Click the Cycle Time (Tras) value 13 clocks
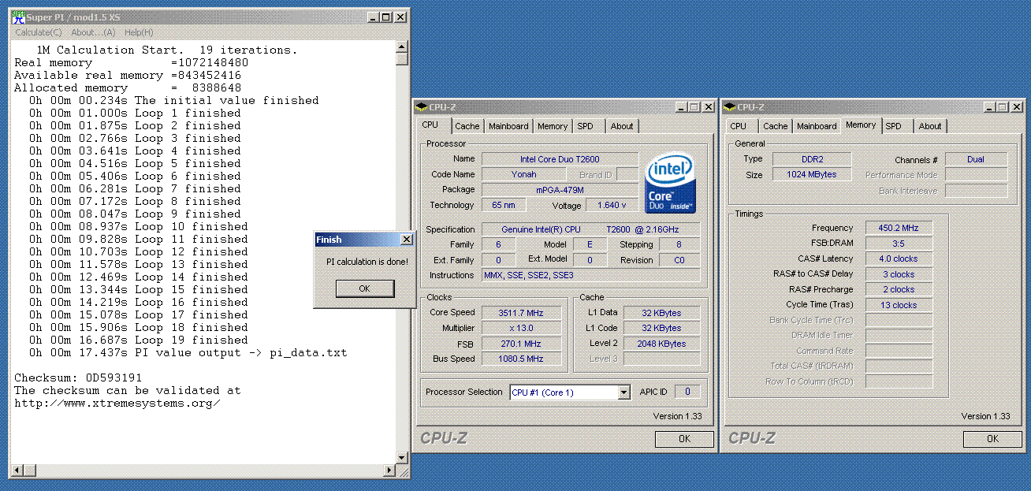The height and width of the screenshot is (491, 1031). pyautogui.click(x=899, y=305)
